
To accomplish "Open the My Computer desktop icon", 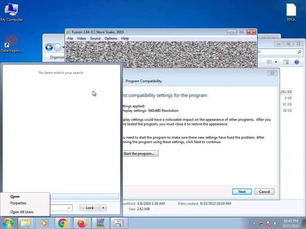I will 12,13.
